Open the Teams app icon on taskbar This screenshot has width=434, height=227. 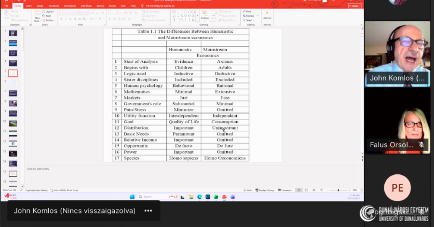point(233,197)
